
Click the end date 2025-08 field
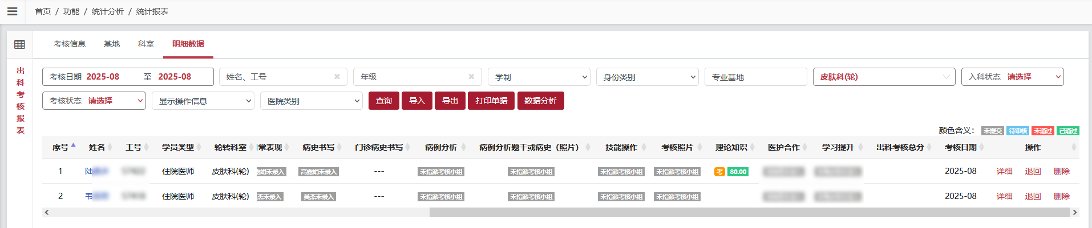pos(175,77)
